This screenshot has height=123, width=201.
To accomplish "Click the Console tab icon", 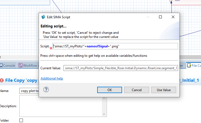I will (x=1, y=65).
